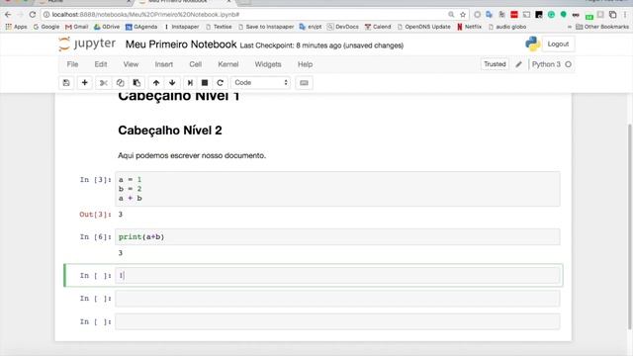Open the Textise bookmark
The width and height of the screenshot is (633, 356).
(219, 27)
